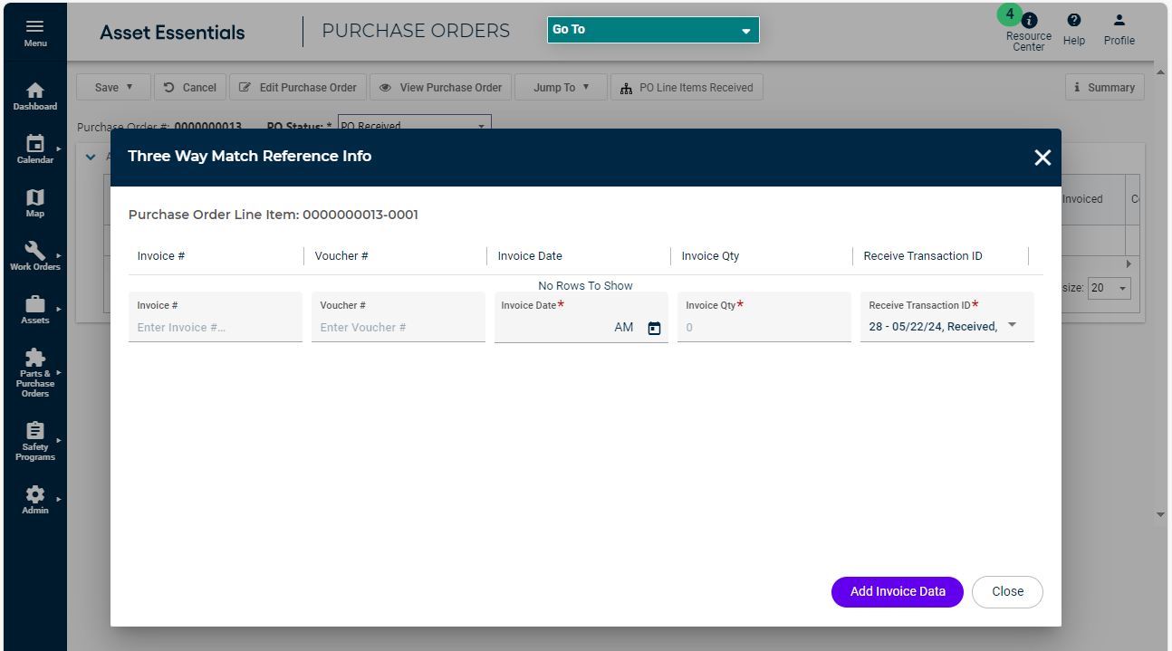Open Safety Programs clipboard icon

35,431
